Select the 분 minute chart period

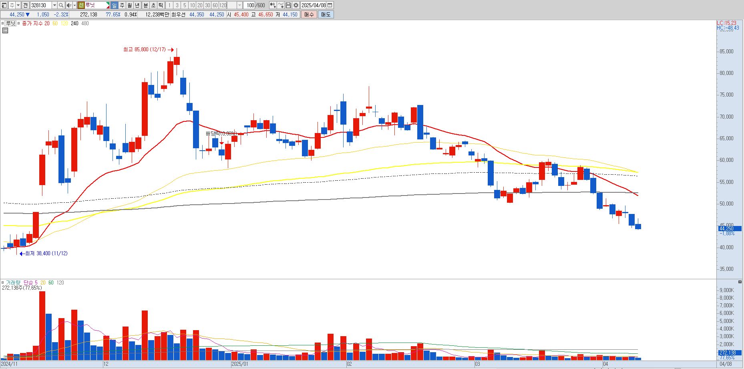[x=146, y=5]
